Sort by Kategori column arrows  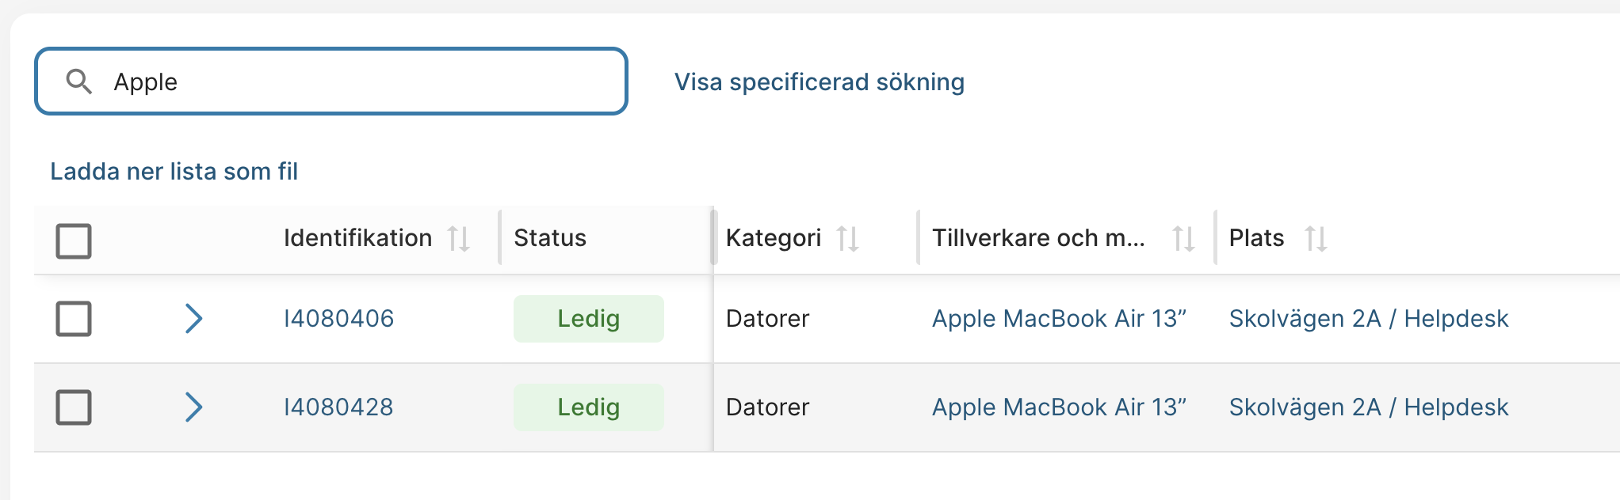pos(847,238)
